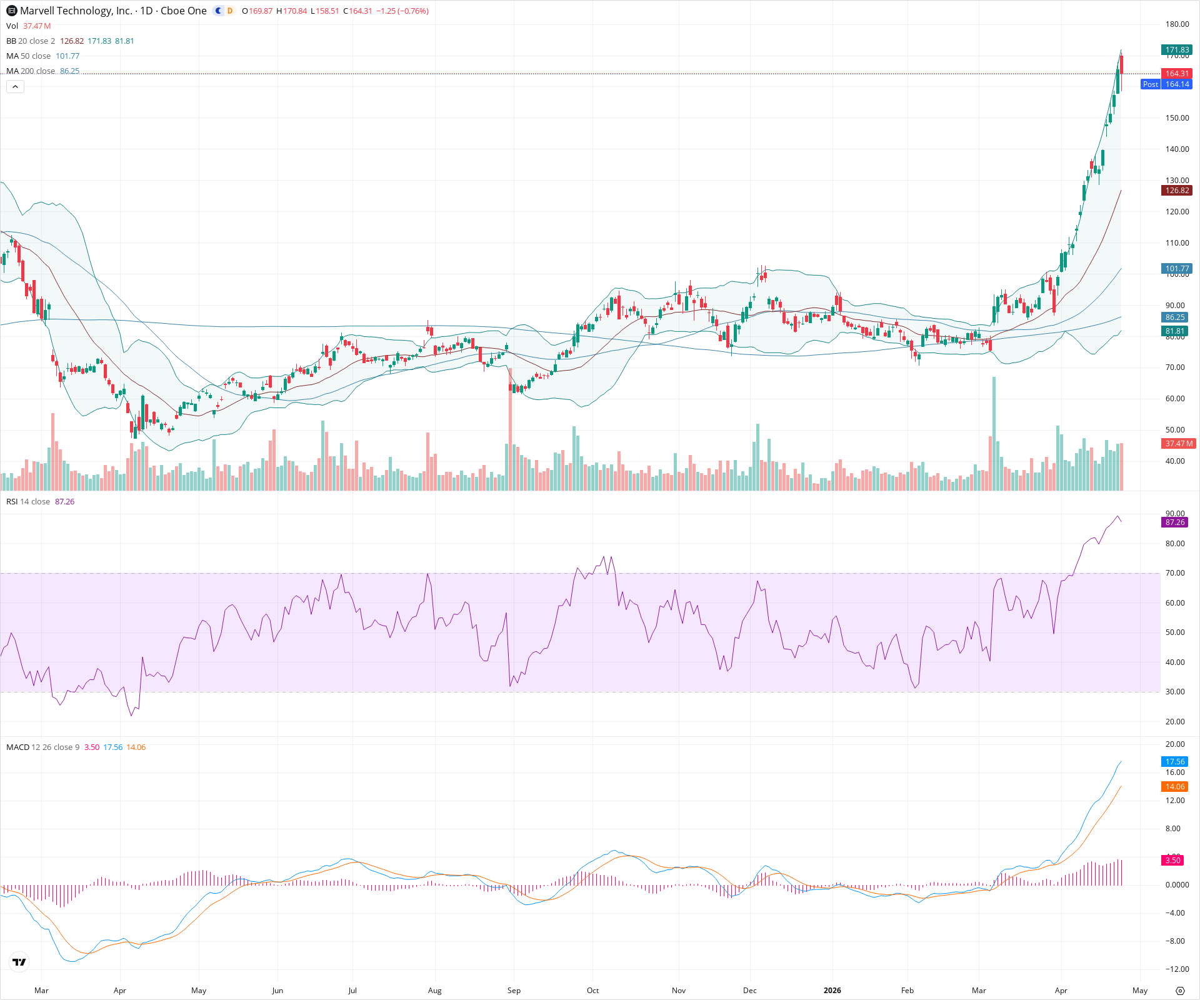1200x1000 pixels.
Task: Toggle the MA 50 close legend entry
Action: (x=28, y=56)
